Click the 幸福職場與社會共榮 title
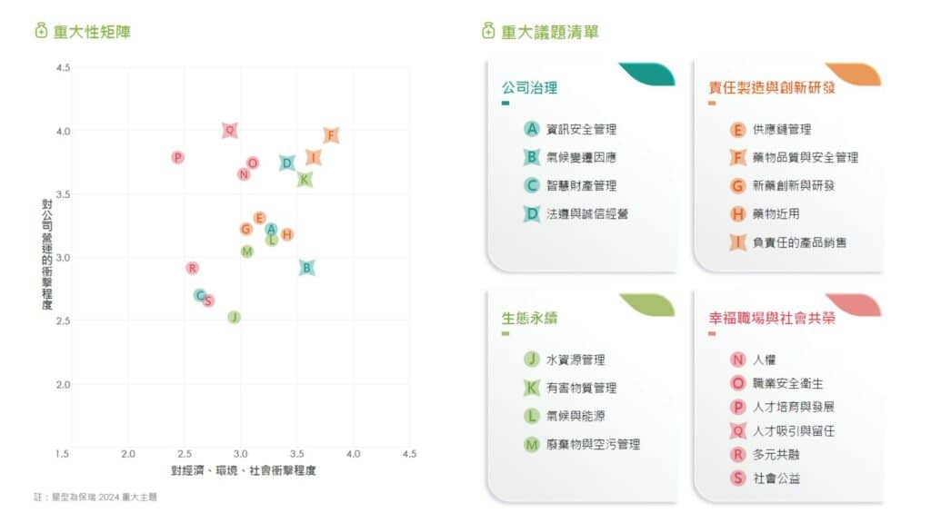This screenshot has width=931, height=523. pyautogui.click(x=772, y=319)
